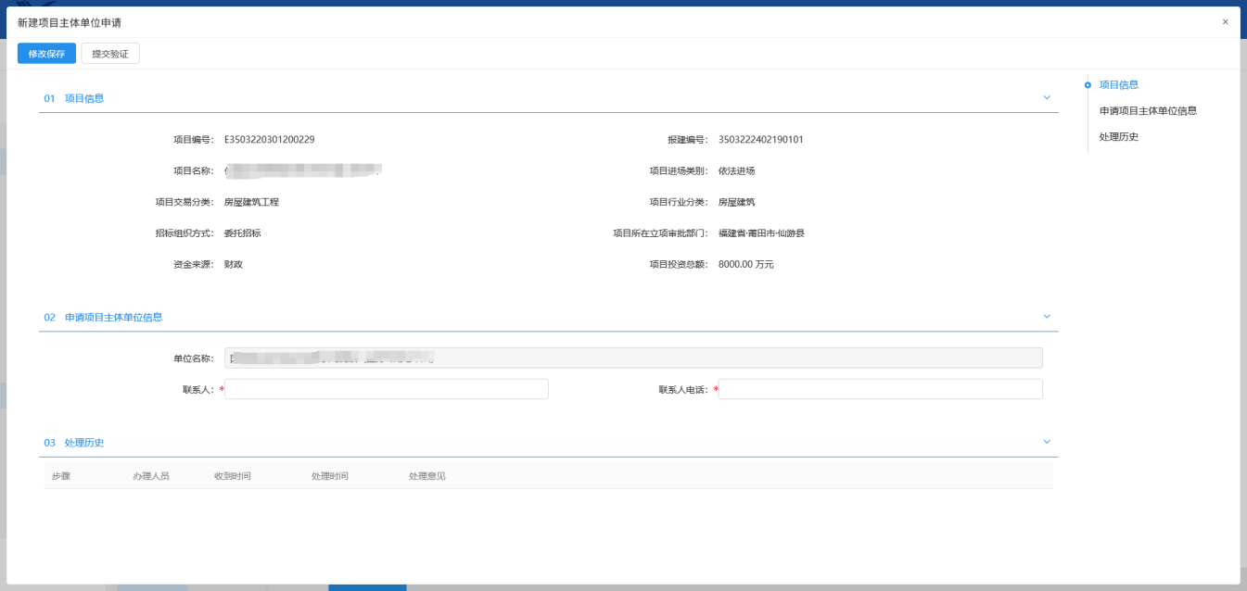This screenshot has height=591, width=1247.
Task: Click the active anchor dot beside sidebar 项目信息
Action: click(x=1088, y=85)
